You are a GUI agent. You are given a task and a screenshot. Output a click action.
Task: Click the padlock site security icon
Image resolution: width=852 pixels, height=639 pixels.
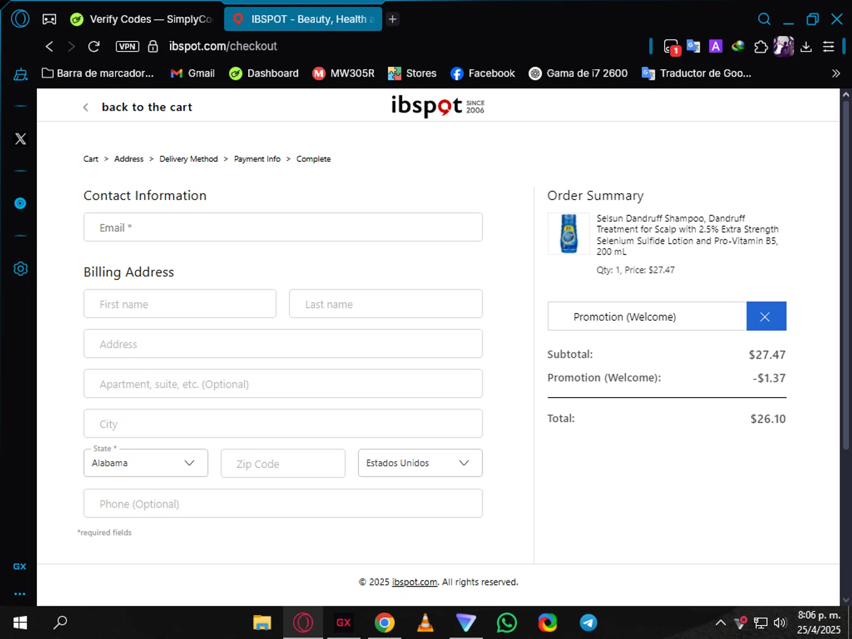coord(153,47)
